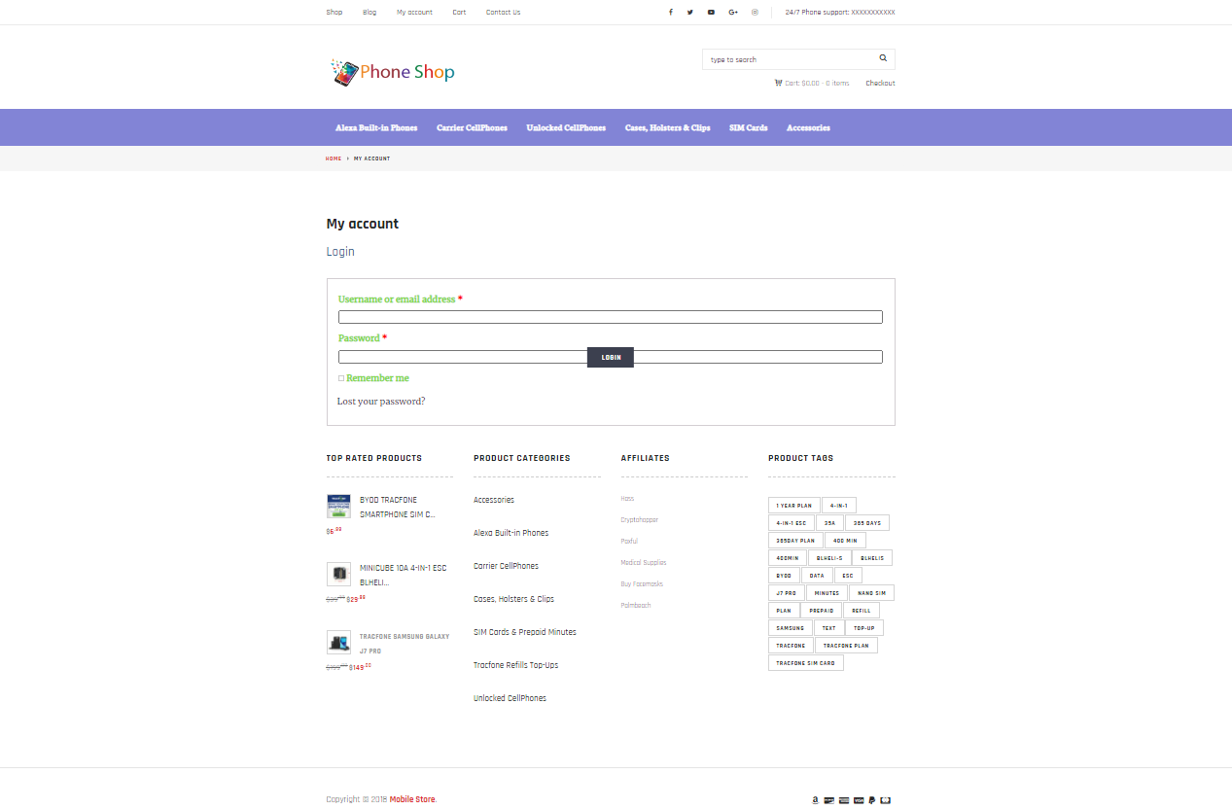
Task: Select the BLHELI-S tag
Action: (829, 558)
